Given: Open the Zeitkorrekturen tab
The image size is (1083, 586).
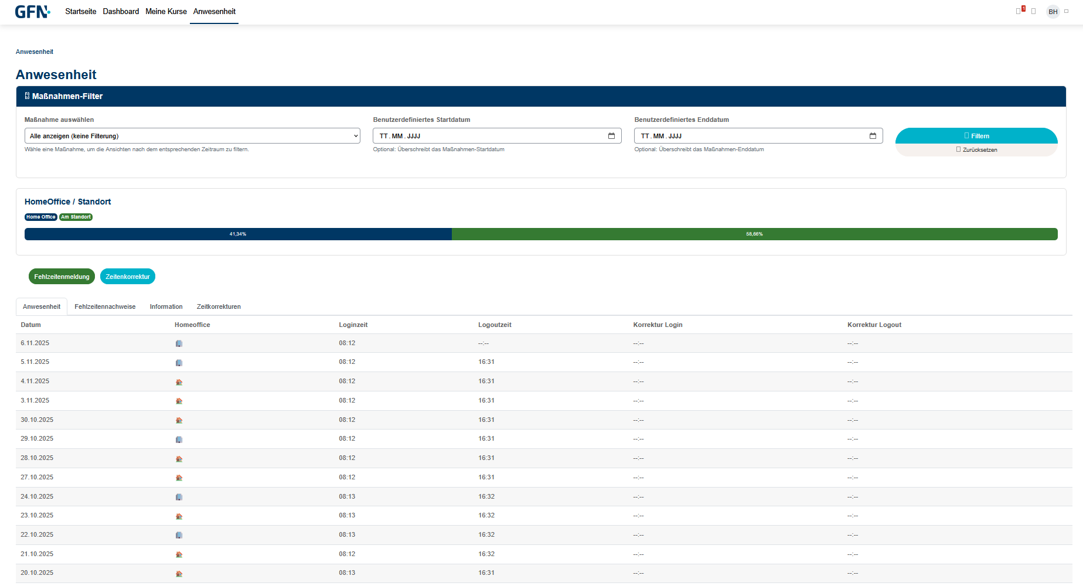Looking at the screenshot, I should [x=219, y=306].
